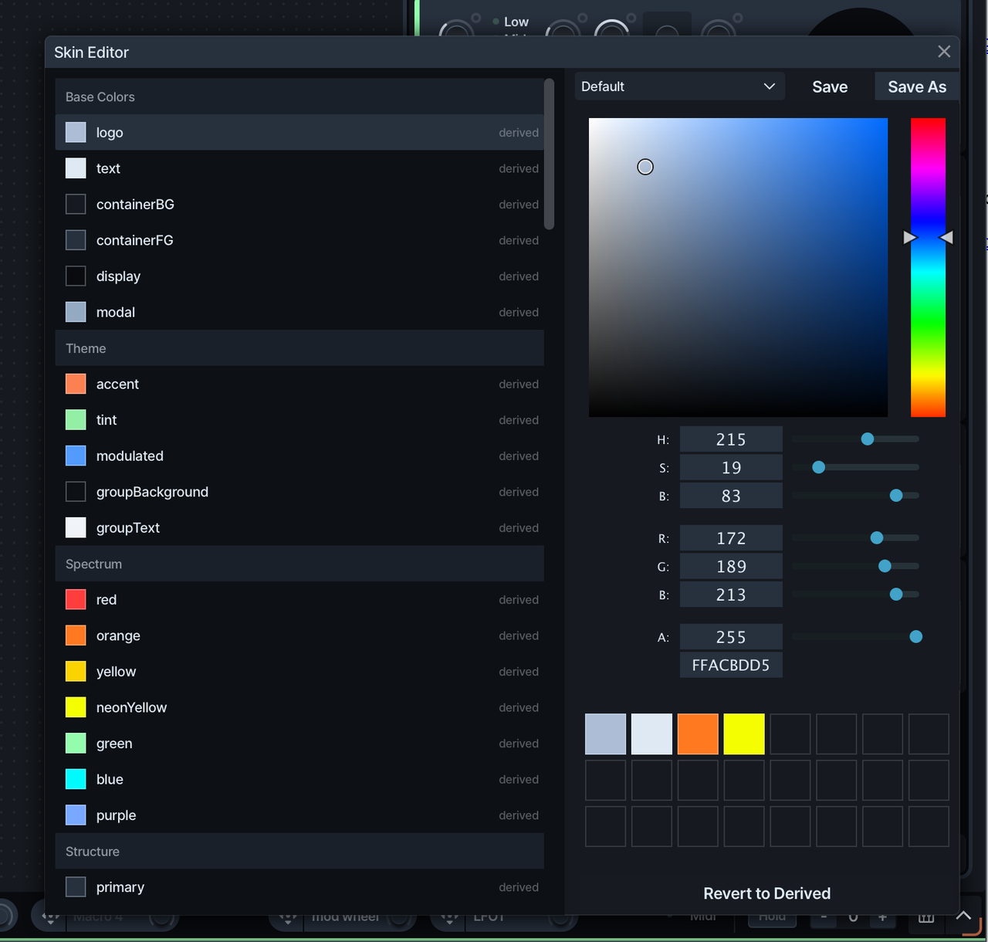Click the R red value field
The image size is (988, 942).
[x=731, y=538]
